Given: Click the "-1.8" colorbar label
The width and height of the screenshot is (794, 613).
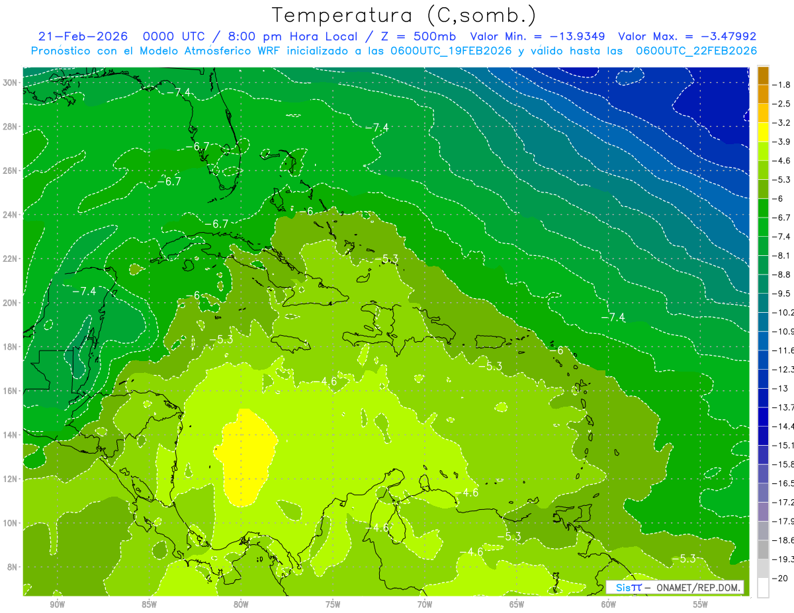Looking at the screenshot, I should point(783,85).
